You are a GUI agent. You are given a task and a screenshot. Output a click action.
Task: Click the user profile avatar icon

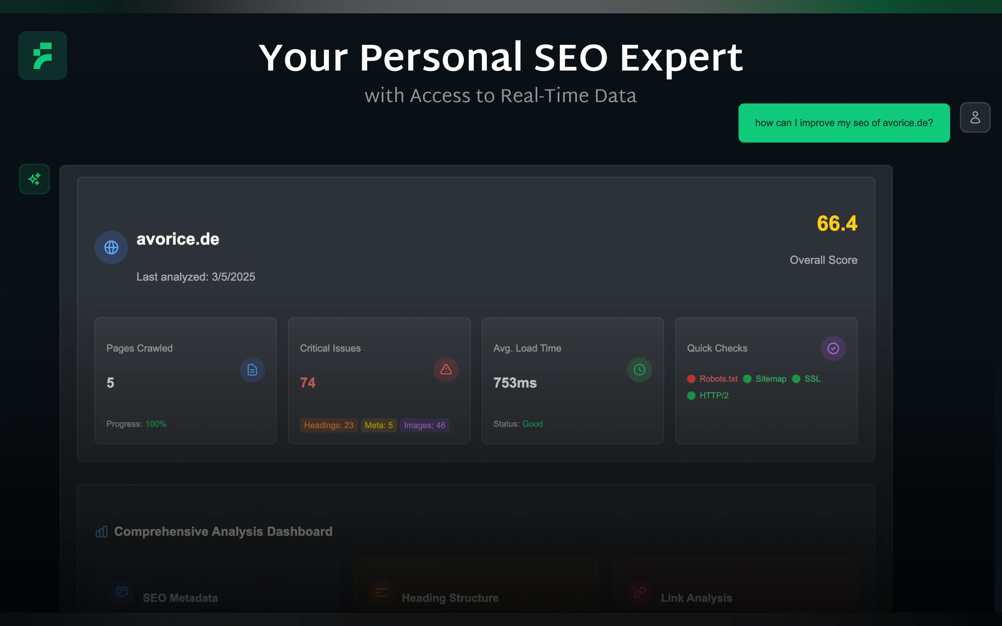click(975, 117)
